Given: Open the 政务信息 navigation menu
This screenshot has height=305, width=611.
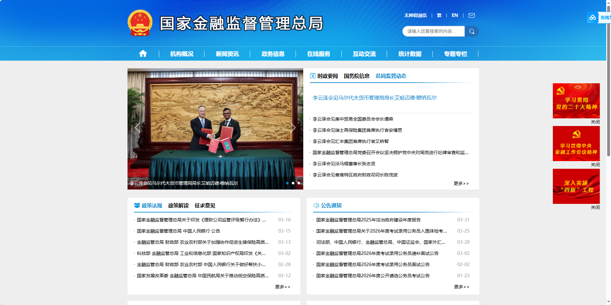Looking at the screenshot, I should (x=273, y=54).
